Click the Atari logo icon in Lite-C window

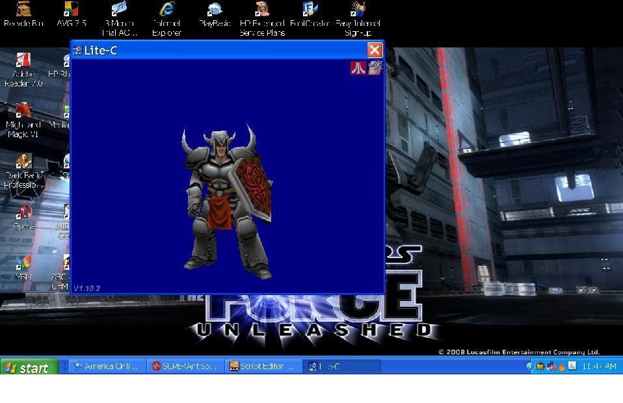(358, 68)
